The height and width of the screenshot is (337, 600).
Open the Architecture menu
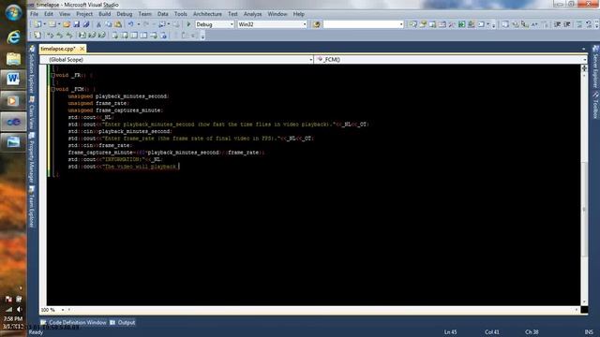207,14
